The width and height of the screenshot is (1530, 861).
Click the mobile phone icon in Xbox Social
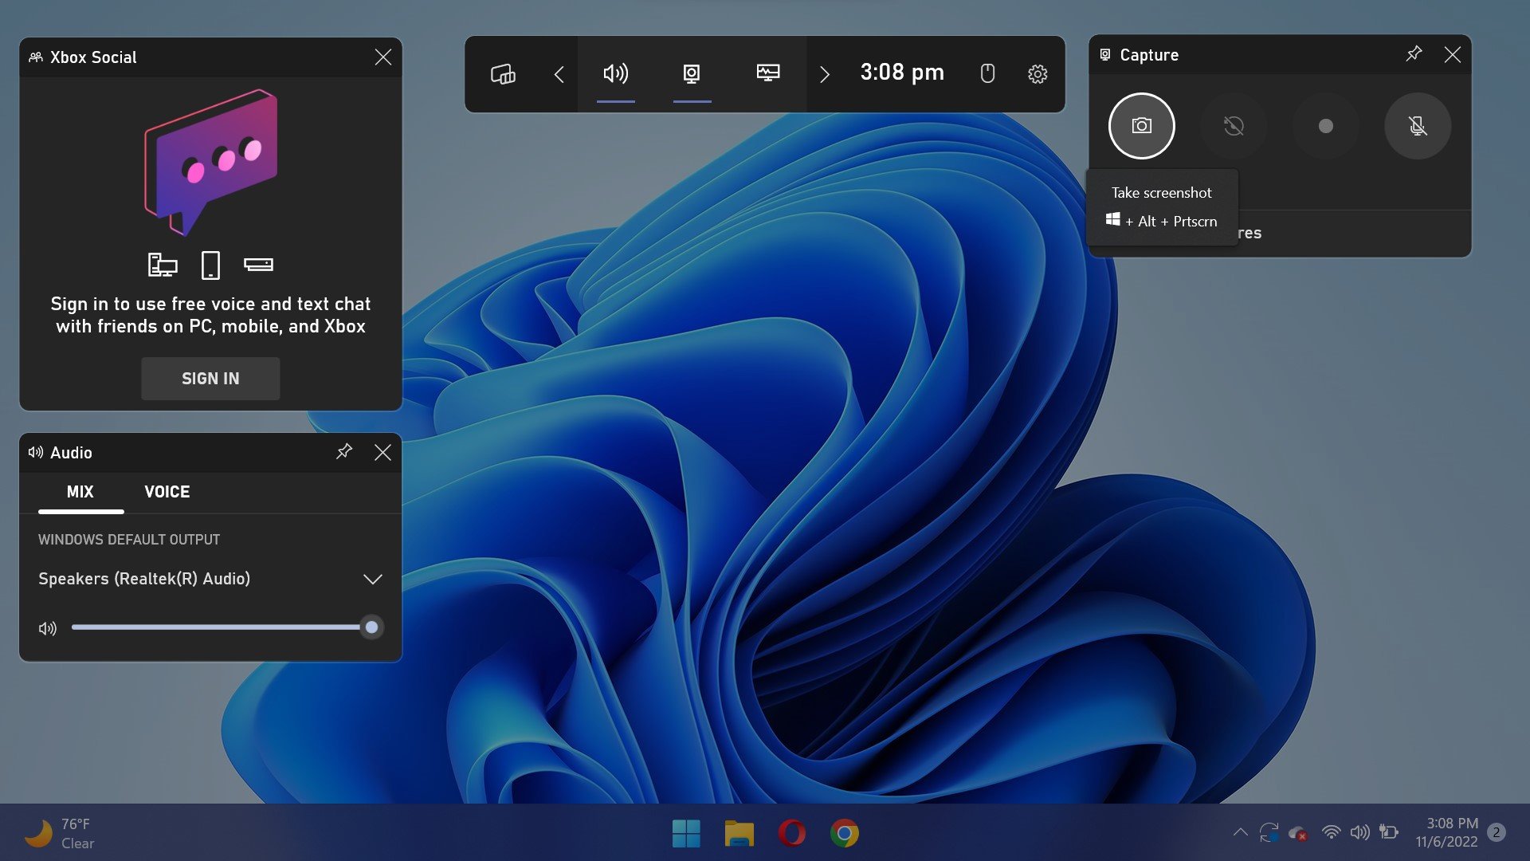tap(210, 265)
